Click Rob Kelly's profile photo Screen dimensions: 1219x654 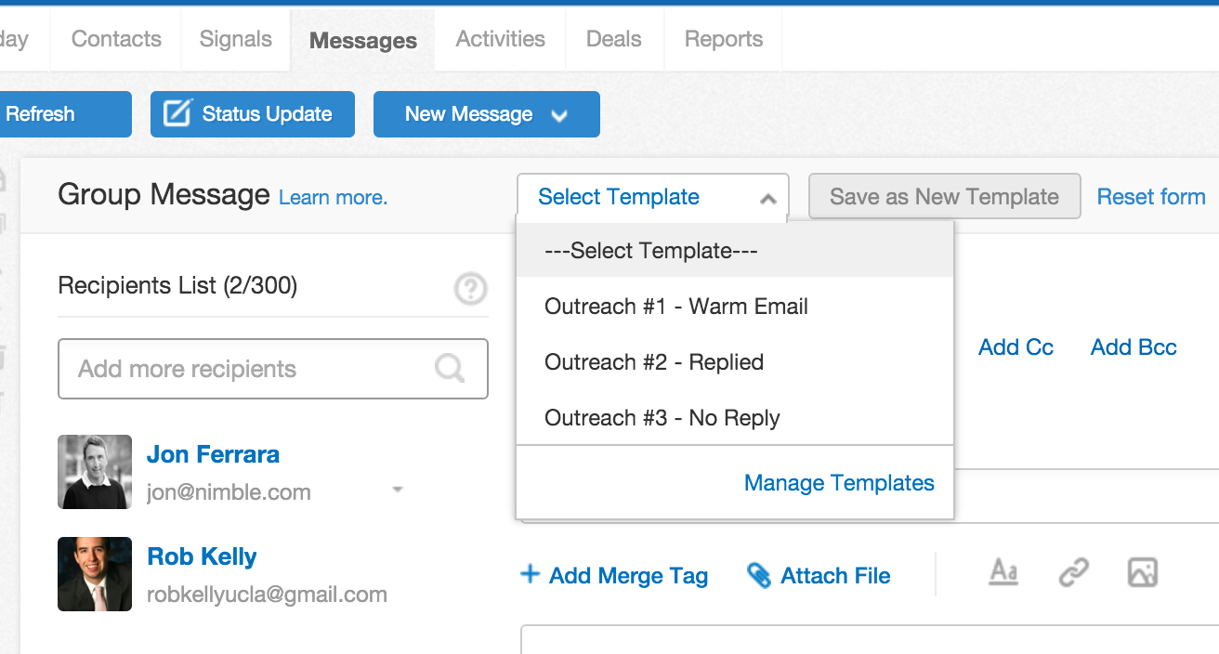(x=95, y=573)
